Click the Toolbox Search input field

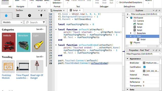click(x=35, y=22)
